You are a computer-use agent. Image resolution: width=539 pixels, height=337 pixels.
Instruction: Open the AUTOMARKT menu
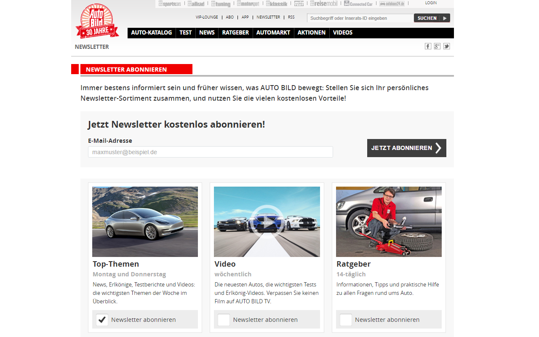[x=273, y=33]
